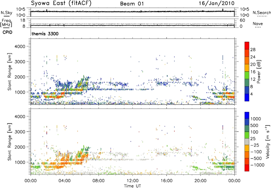Viewport: 271px width, 188px height.
Task: Click the '-1000' velocity scale value
Action: click(x=257, y=165)
